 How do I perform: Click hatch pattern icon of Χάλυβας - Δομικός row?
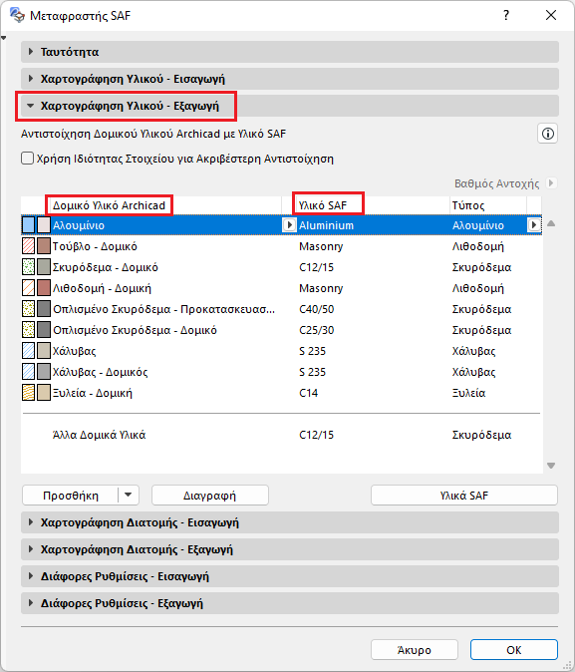pyautogui.click(x=28, y=372)
